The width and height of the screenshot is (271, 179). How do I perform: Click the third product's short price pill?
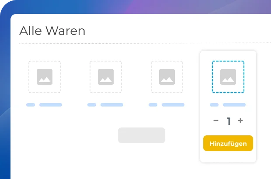tap(153, 105)
